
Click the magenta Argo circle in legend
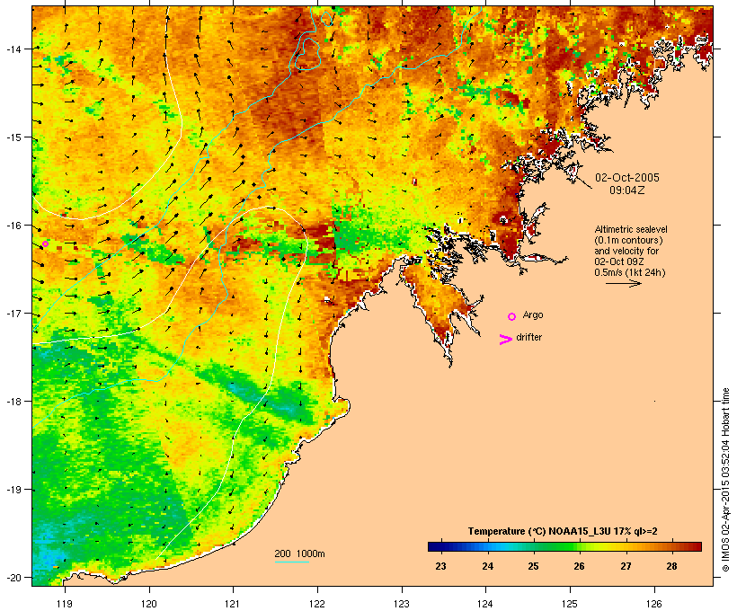[512, 316]
